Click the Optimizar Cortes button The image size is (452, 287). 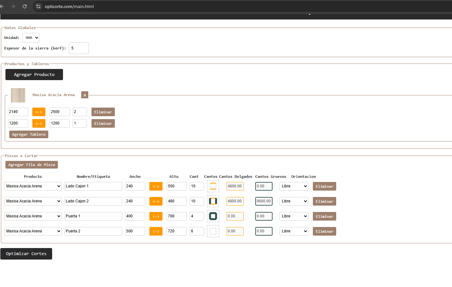tap(26, 254)
